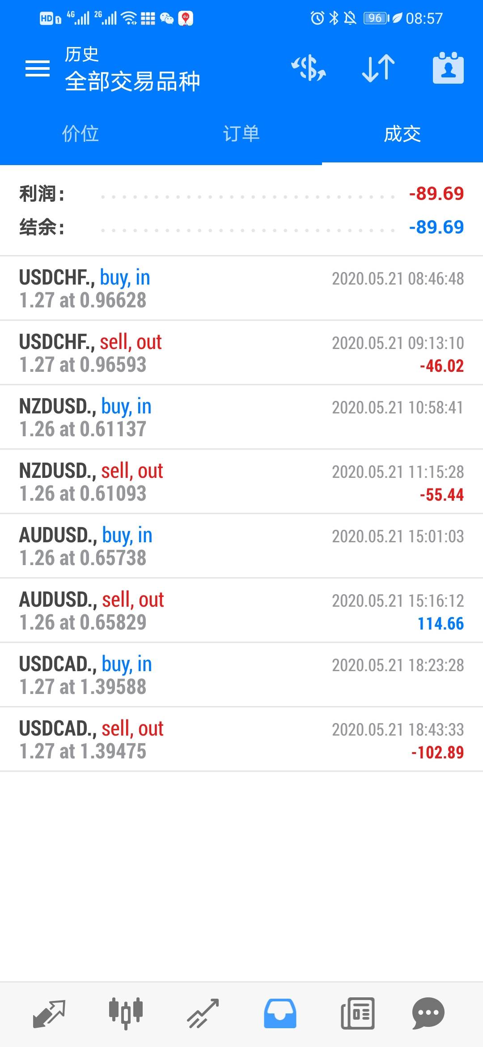The image size is (483, 1047).
Task: Open the hamburger side menu
Action: pyautogui.click(x=38, y=68)
